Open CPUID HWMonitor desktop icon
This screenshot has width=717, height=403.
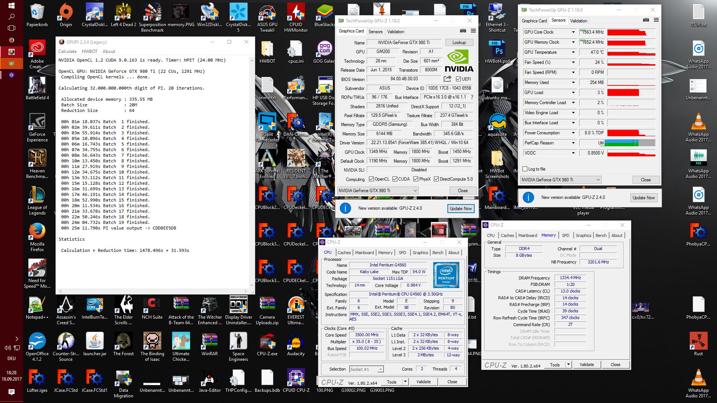click(296, 18)
